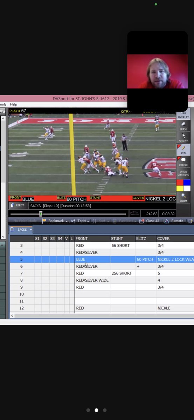Select the Erase tool
Viewport: 194px width, 420px height.
pos(183,126)
